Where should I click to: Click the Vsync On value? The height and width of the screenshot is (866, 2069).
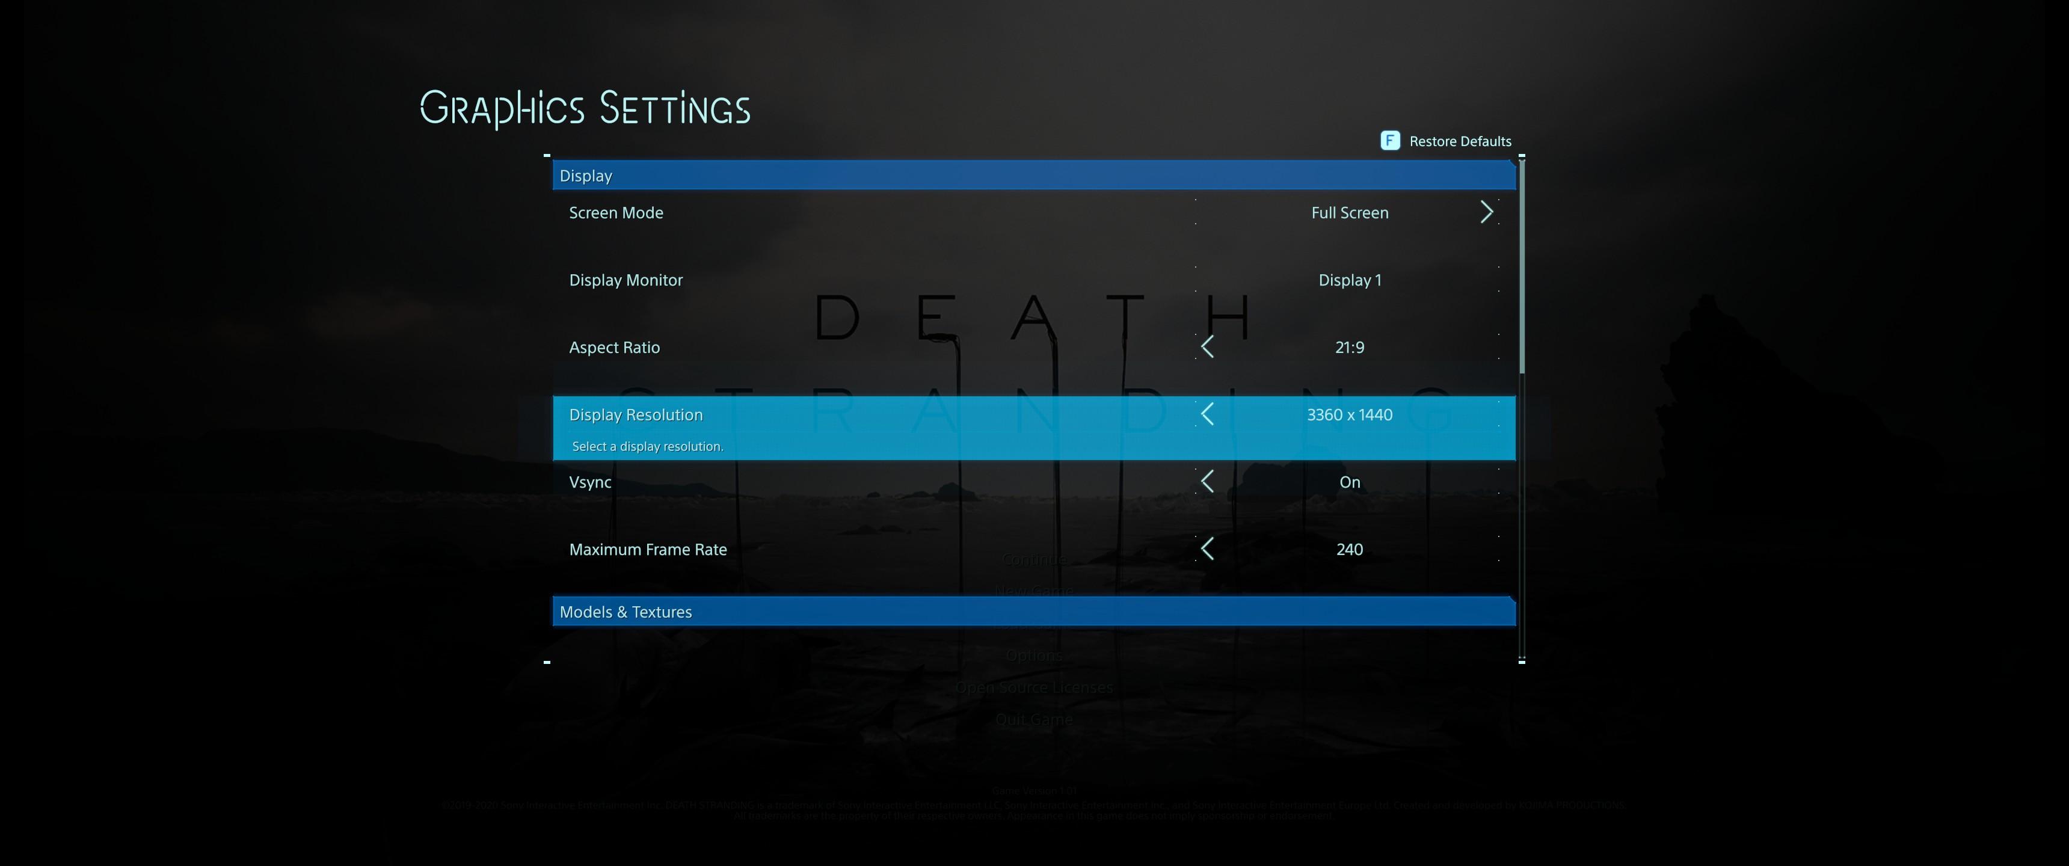point(1349,482)
